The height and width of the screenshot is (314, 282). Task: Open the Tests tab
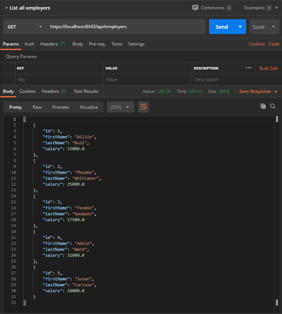click(x=117, y=44)
